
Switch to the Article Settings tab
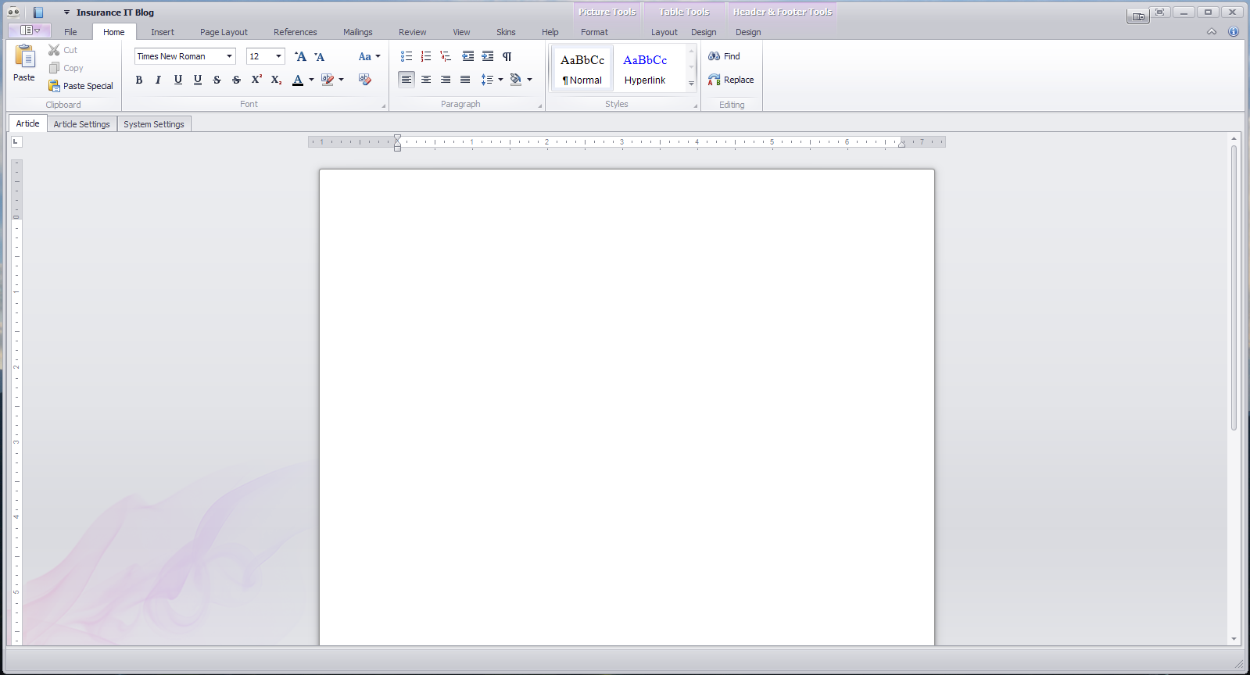pos(81,124)
